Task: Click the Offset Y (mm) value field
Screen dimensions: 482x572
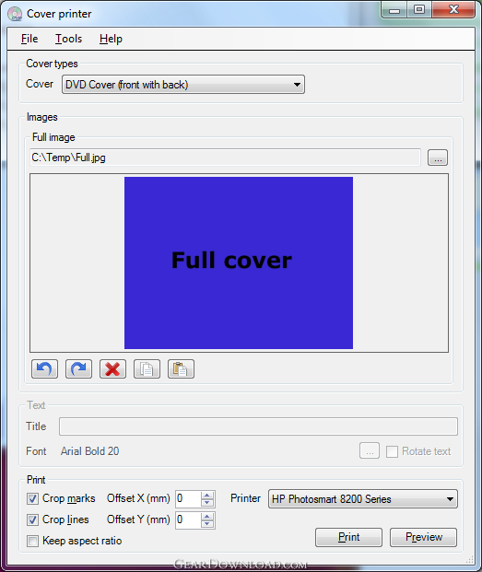Action: [188, 520]
